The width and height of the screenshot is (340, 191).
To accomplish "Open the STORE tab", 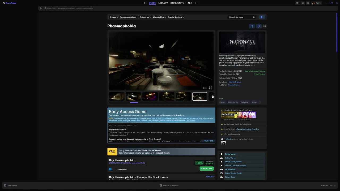I will coord(152,3).
